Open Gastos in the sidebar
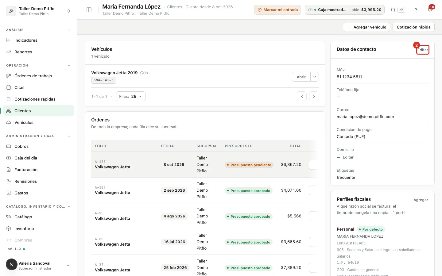 point(38,193)
